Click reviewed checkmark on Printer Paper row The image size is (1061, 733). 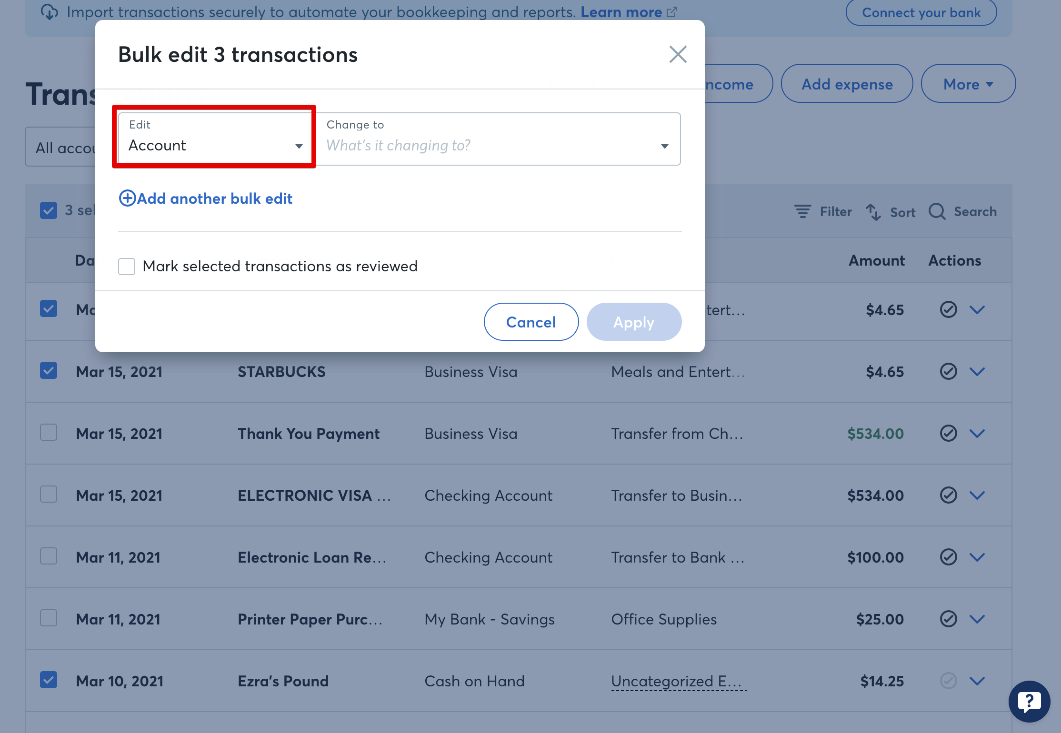[x=948, y=619]
